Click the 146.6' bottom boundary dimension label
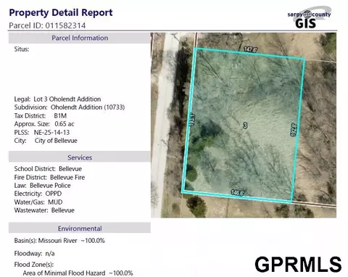The image size is (348, 277). coord(238,193)
